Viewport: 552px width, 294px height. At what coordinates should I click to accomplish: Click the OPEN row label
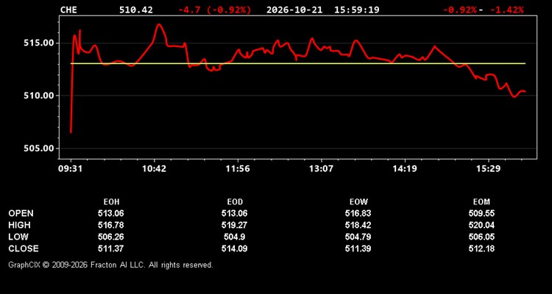pos(21,213)
